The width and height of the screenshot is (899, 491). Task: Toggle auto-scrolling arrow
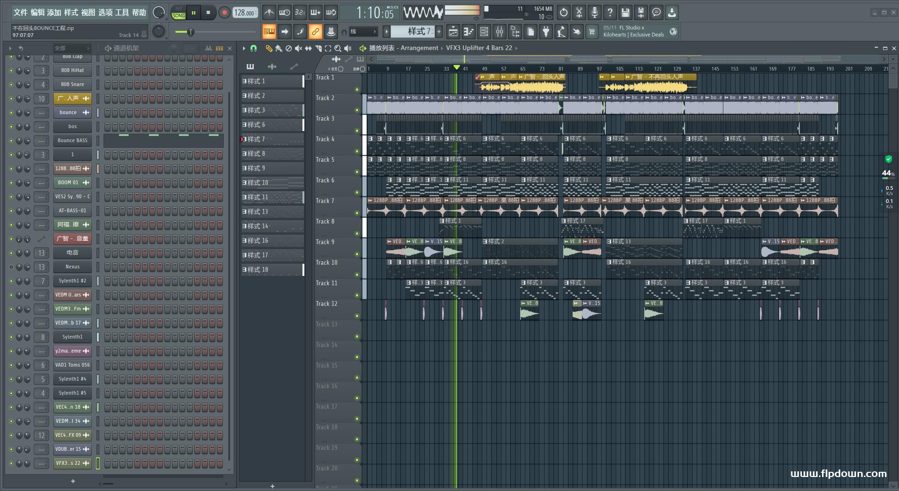tap(284, 32)
